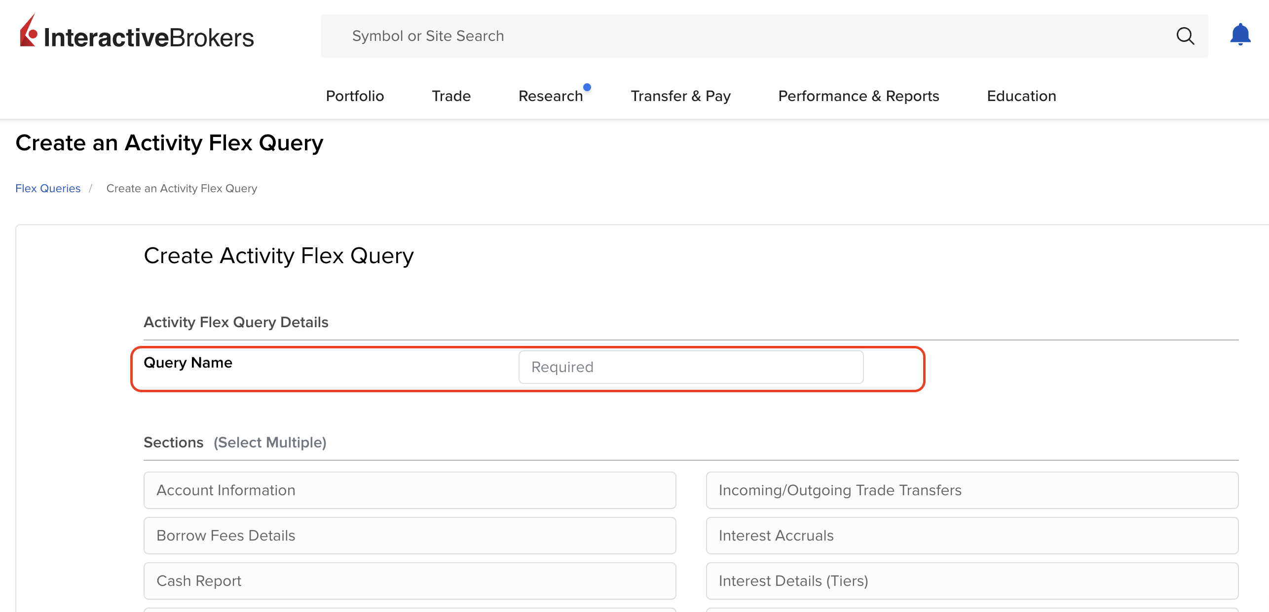The image size is (1269, 612).
Task: Select the Borrow Fees Details section
Action: point(409,535)
